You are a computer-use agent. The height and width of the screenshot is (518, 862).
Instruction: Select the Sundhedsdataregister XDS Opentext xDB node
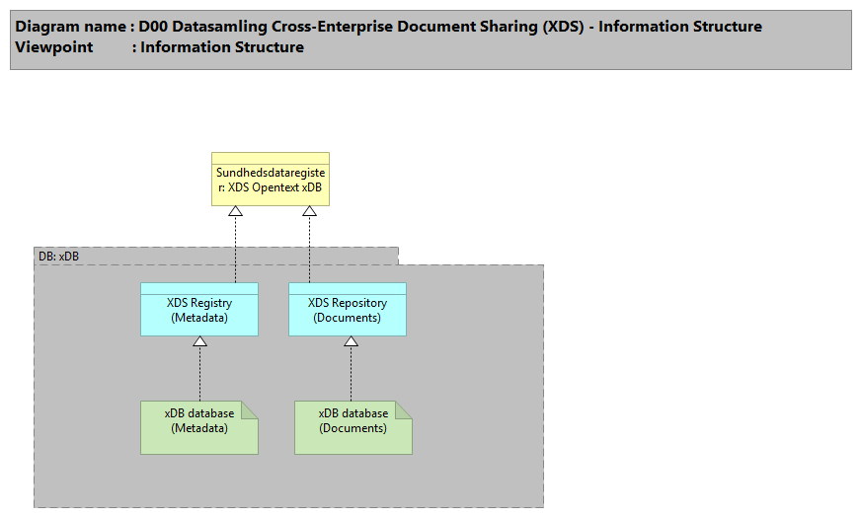270,185
